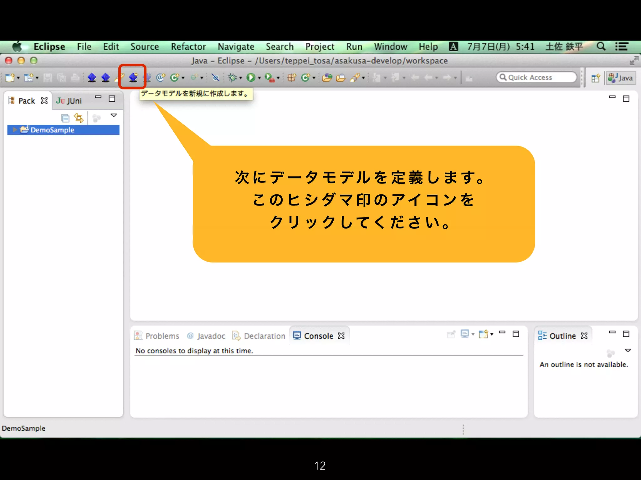Click the New Java Package icon

(x=291, y=77)
